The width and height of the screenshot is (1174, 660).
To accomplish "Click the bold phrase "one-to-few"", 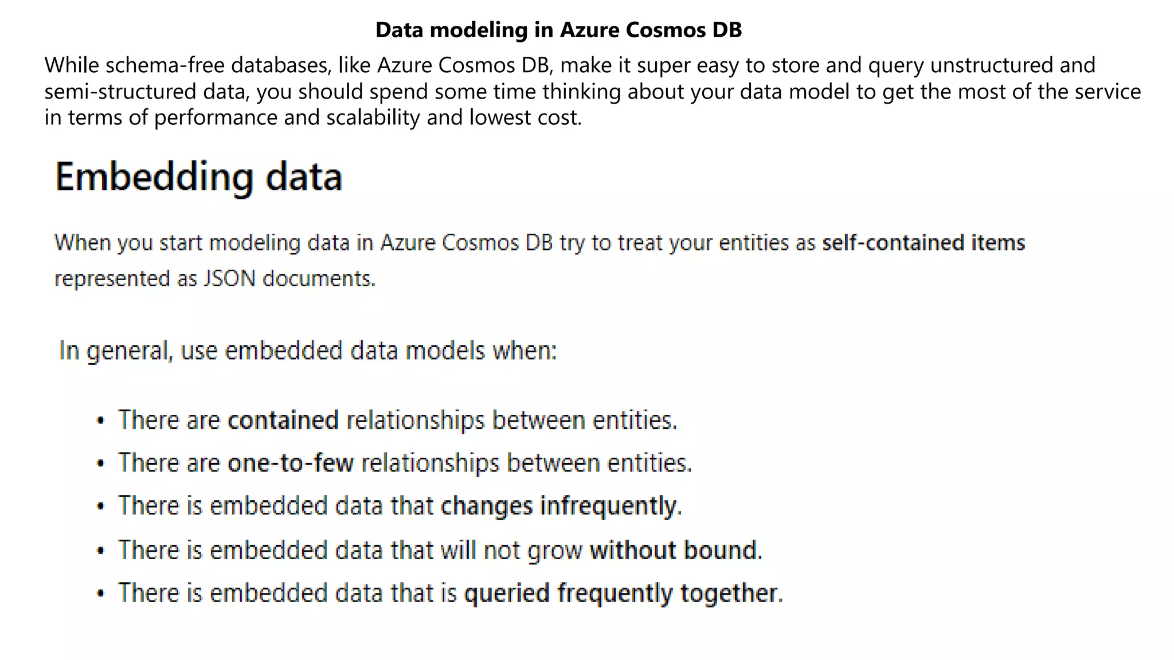I will 290,463.
